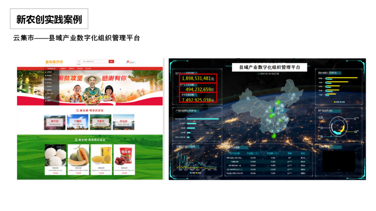The height and width of the screenshot is (211, 376).
Task: Open the shopping cart icon with badge
Action: (127, 62)
